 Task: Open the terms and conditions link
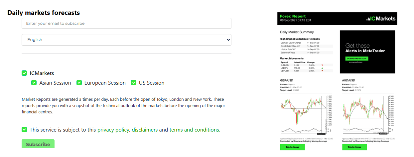[195, 130]
